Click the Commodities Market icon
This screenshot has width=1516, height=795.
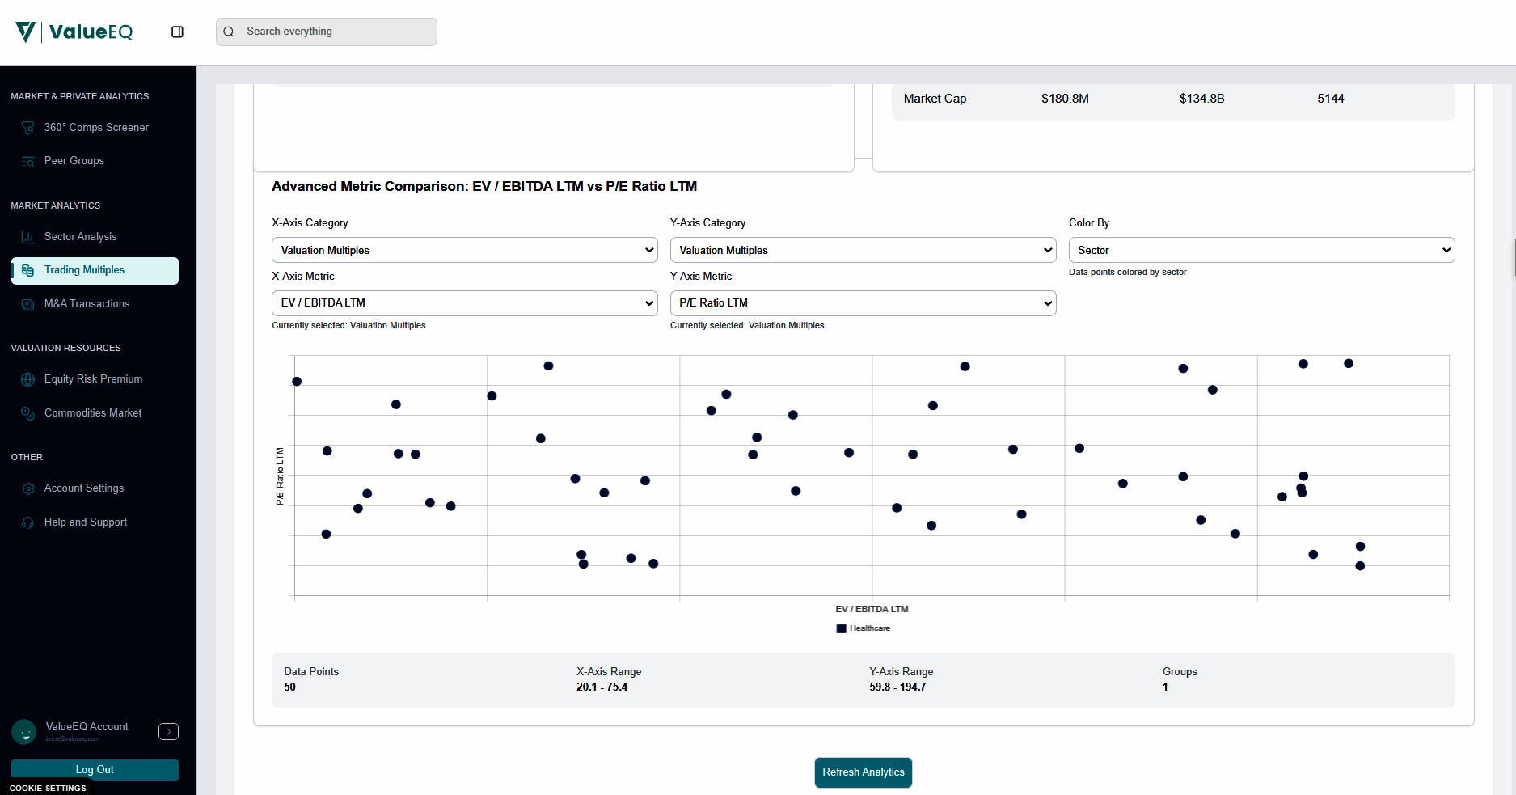27,413
